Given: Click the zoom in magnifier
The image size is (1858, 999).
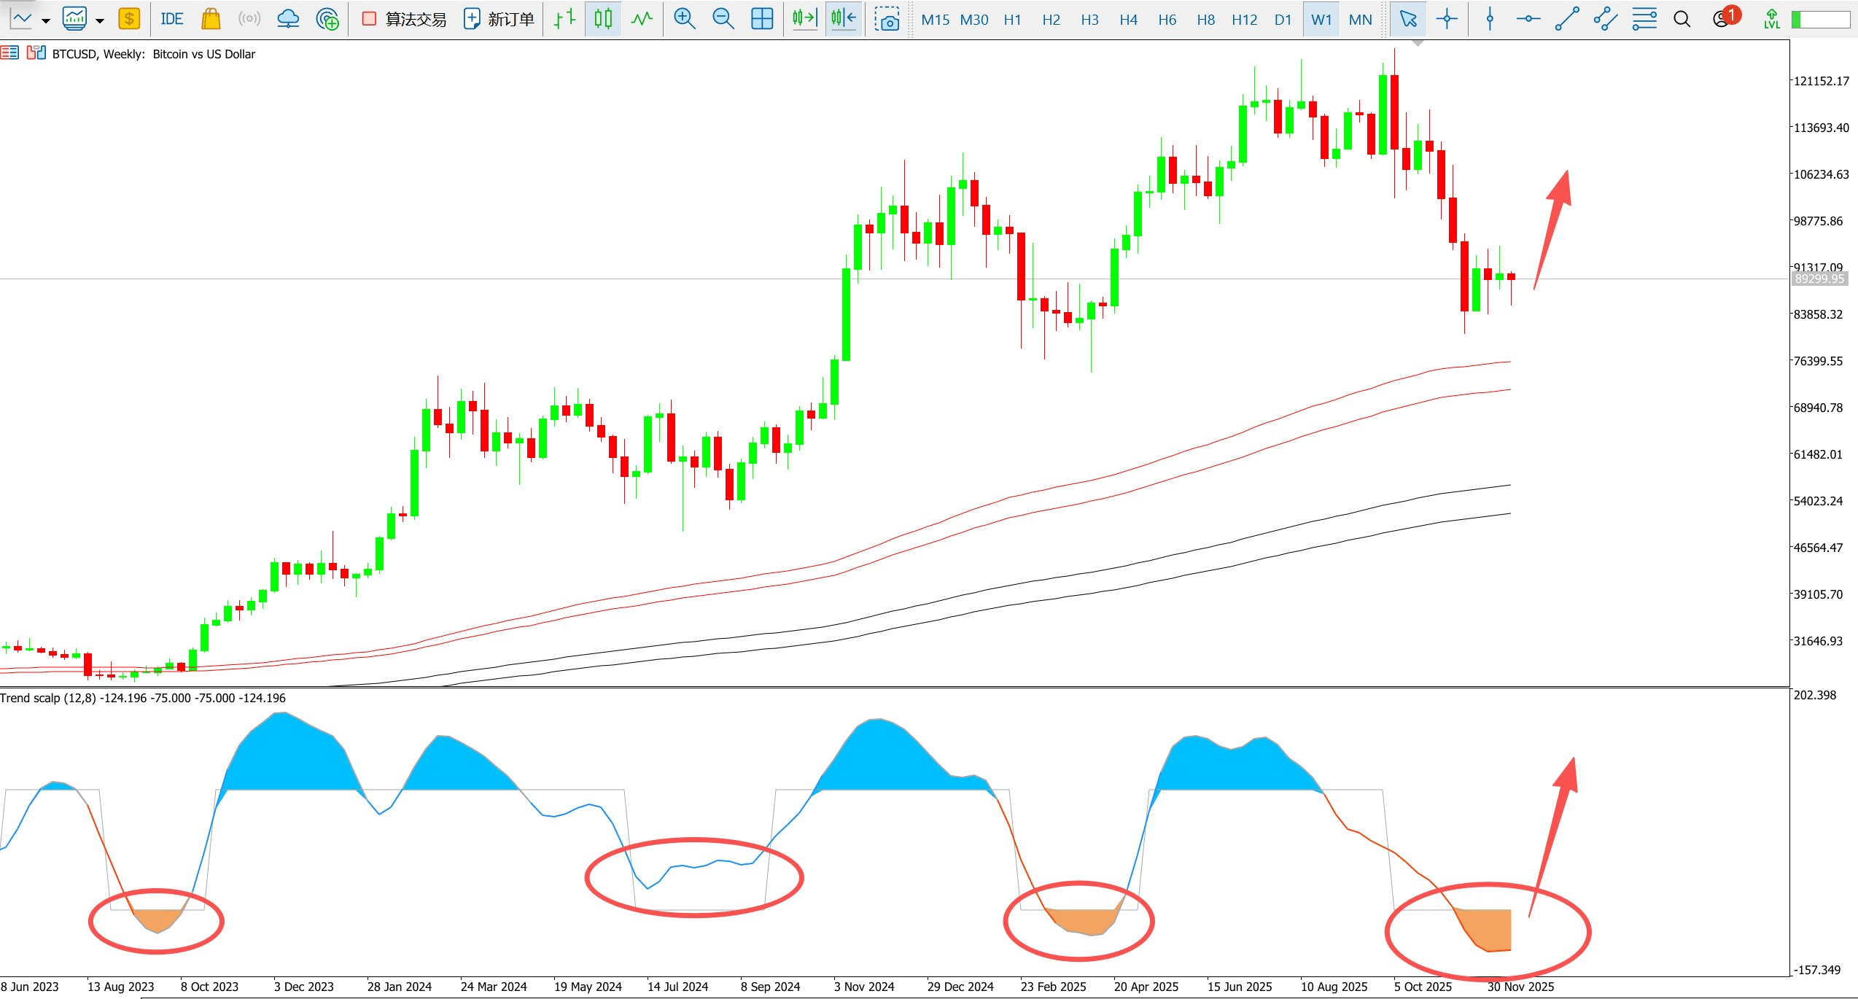Looking at the screenshot, I should point(684,19).
